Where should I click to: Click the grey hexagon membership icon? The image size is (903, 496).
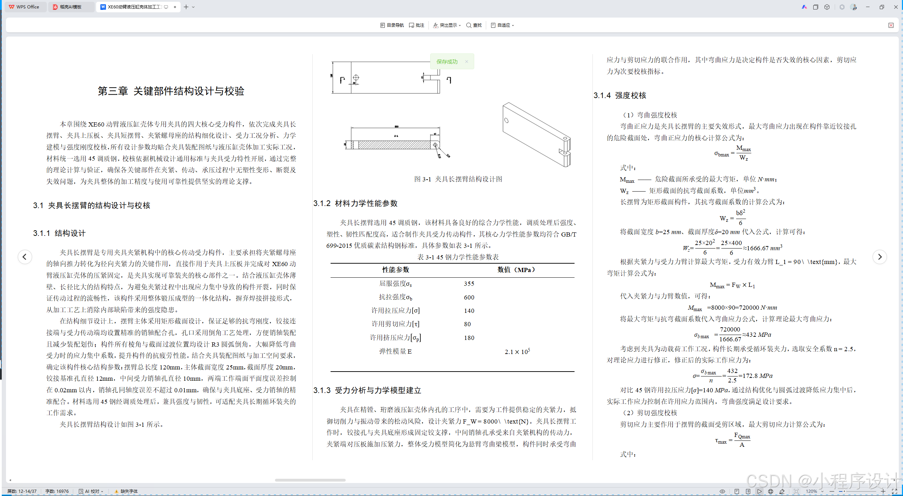[842, 7]
